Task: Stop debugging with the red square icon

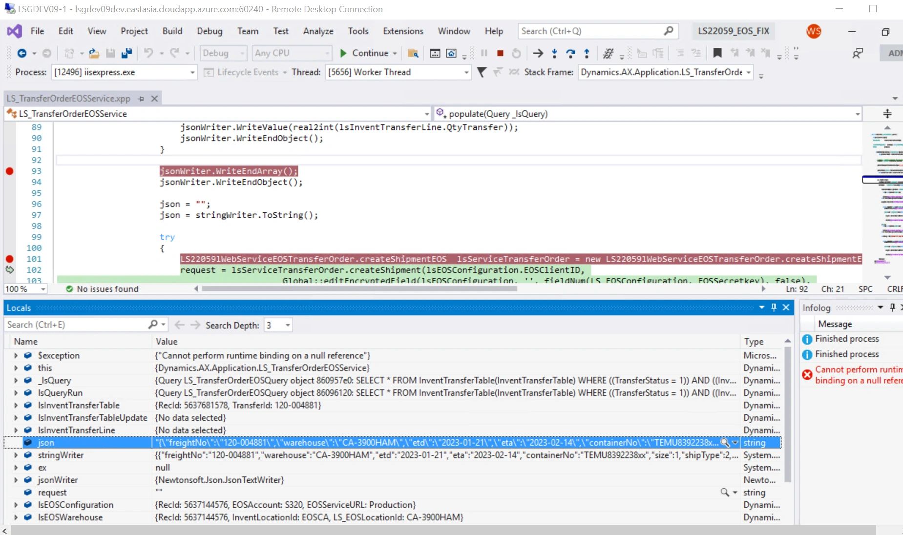Action: (x=500, y=53)
